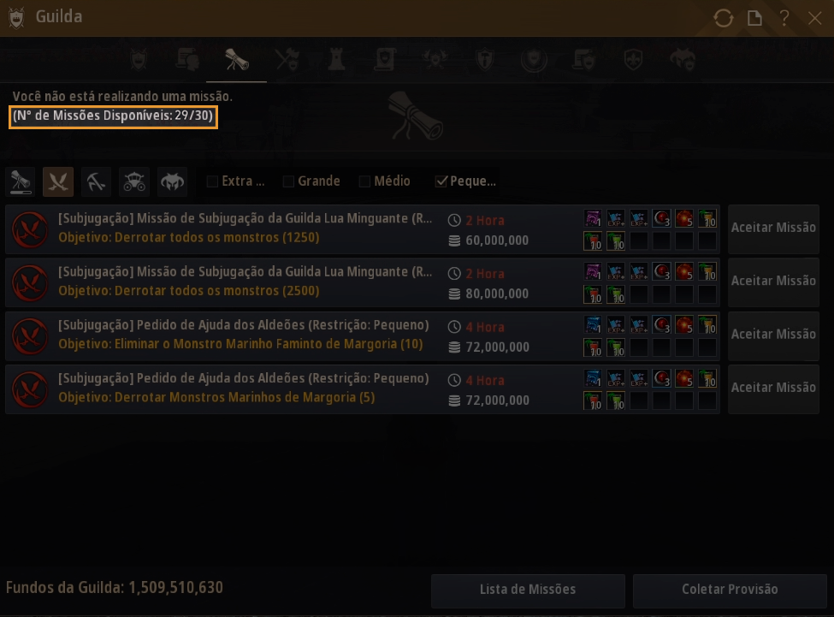Select the gathering pickaxe filter icon
Viewport: 834px width, 617px height.
click(x=97, y=182)
